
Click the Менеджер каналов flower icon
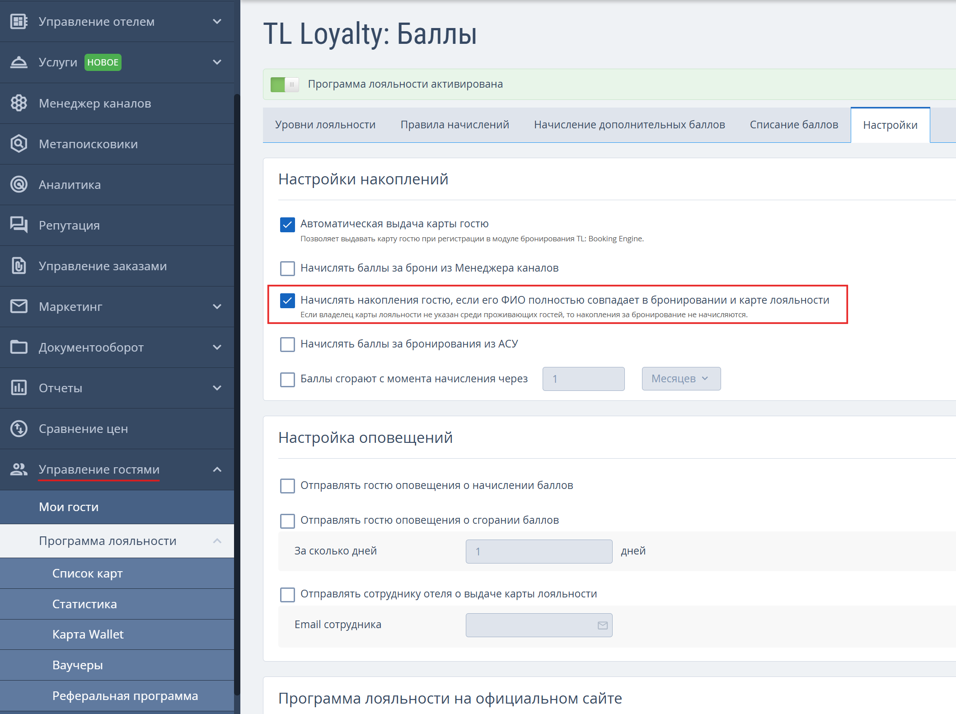tap(19, 103)
